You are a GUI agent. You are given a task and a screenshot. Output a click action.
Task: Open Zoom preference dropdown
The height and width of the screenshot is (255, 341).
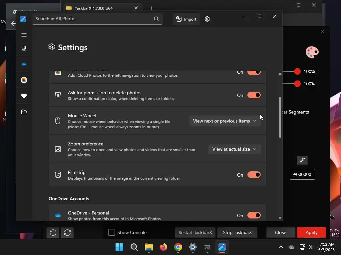click(234, 149)
